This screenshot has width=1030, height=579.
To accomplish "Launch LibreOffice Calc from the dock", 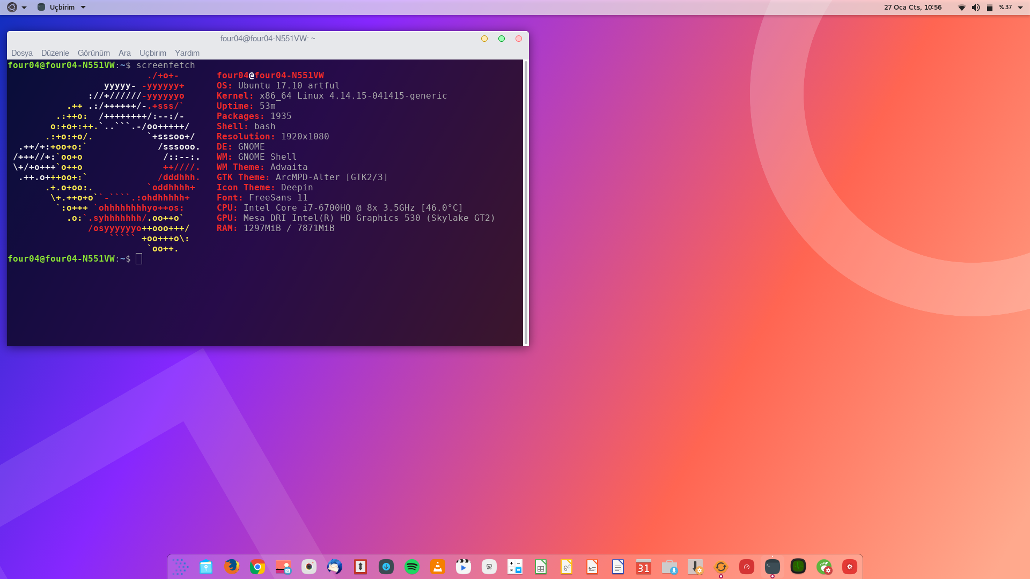I will [541, 567].
